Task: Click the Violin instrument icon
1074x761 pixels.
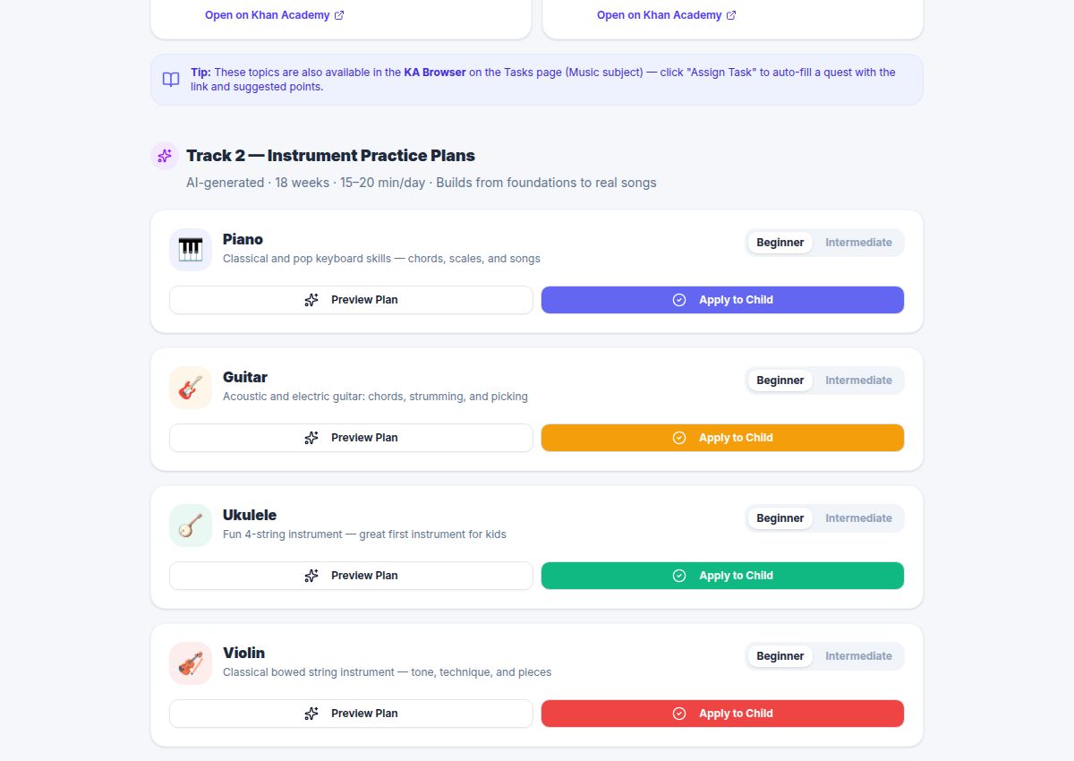Action: coord(191,663)
